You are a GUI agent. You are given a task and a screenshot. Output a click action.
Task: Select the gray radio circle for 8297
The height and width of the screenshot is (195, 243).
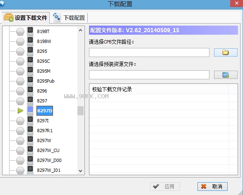(x=20, y=101)
